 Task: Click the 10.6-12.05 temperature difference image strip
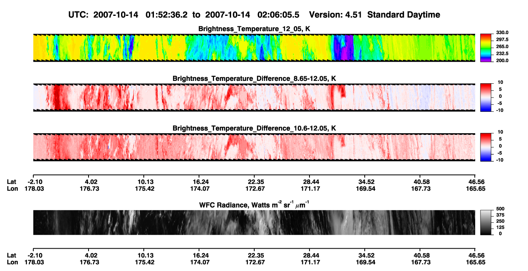point(254,147)
